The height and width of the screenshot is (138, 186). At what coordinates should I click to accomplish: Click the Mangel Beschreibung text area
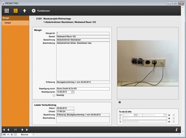[83, 61]
